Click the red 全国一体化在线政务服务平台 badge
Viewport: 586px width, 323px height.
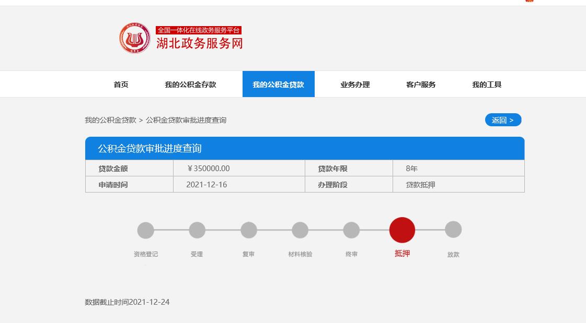[200, 31]
